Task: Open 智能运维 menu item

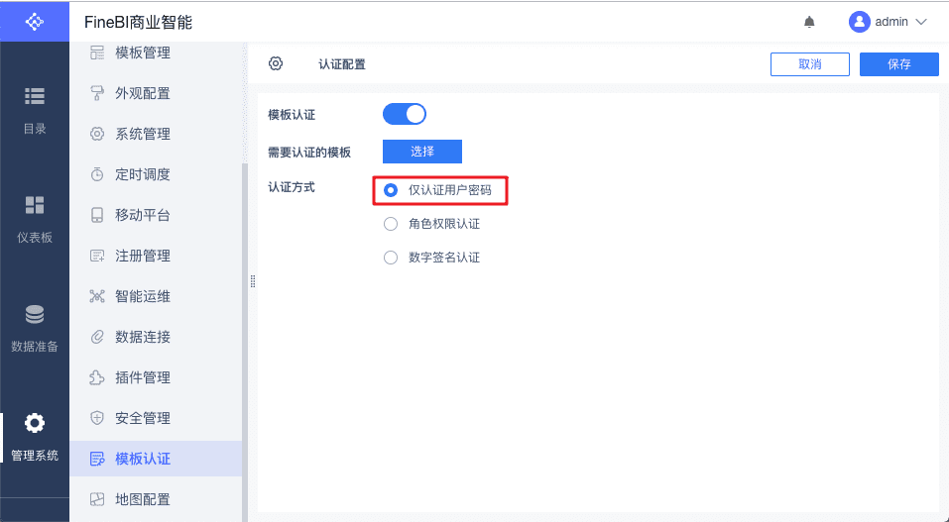Action: click(x=143, y=296)
